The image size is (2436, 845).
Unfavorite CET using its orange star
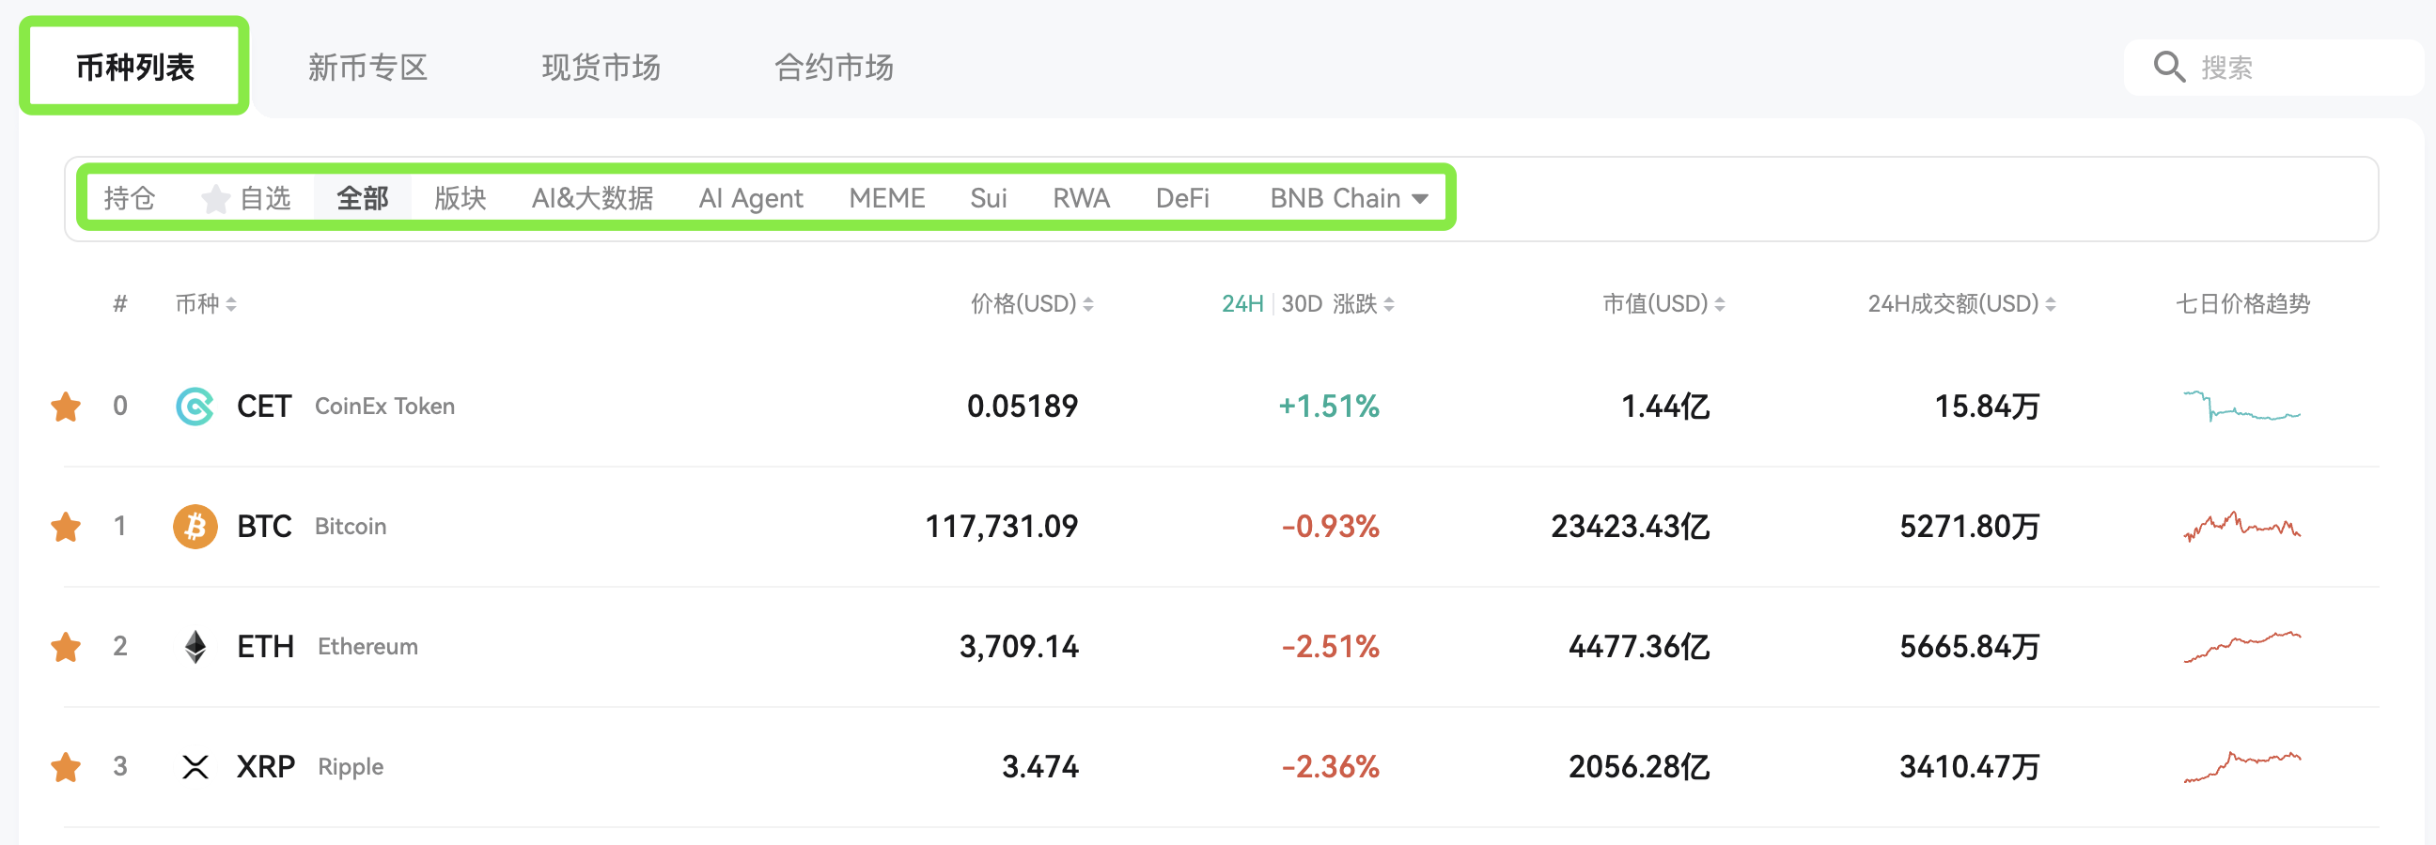(x=65, y=407)
